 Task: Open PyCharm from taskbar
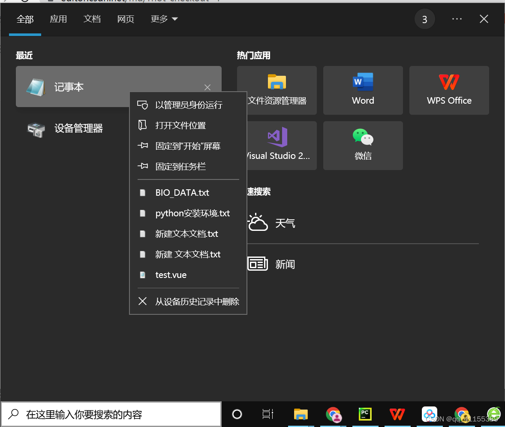[365, 414]
